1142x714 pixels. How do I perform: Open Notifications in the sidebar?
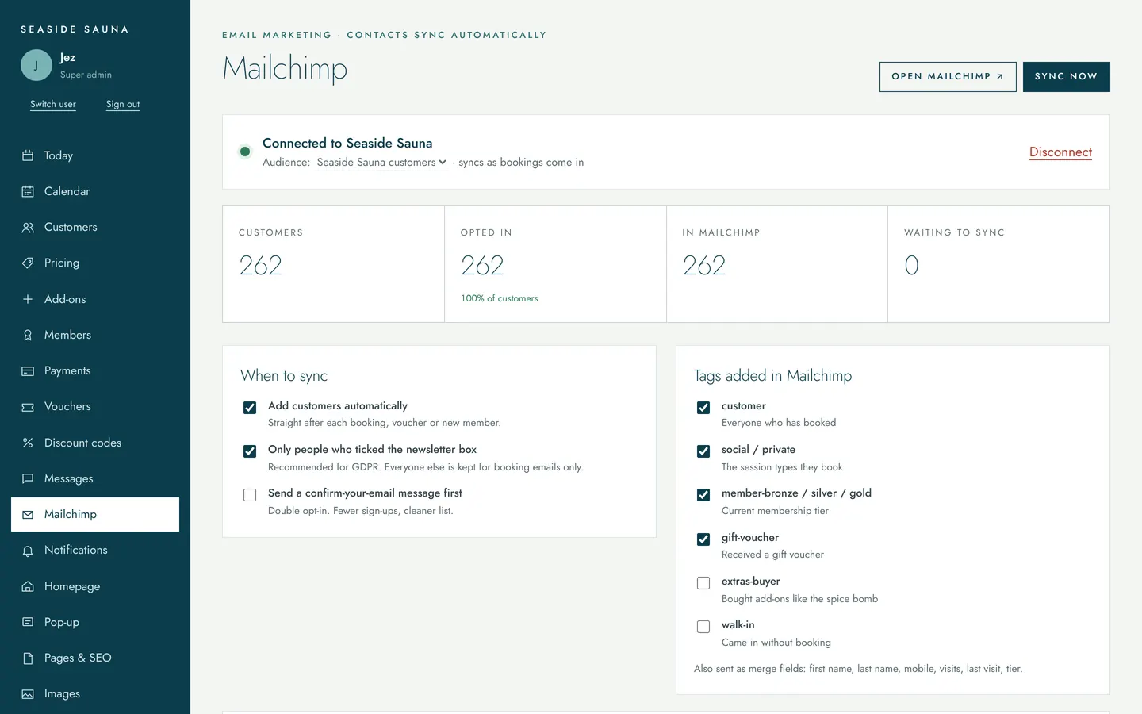click(95, 550)
